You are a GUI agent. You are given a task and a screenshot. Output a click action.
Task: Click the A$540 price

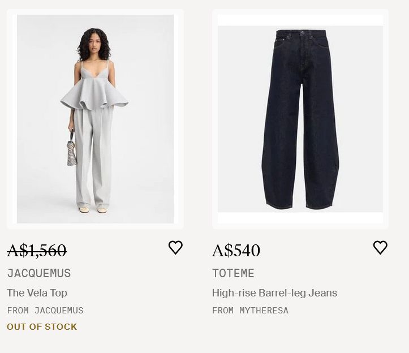click(x=236, y=250)
